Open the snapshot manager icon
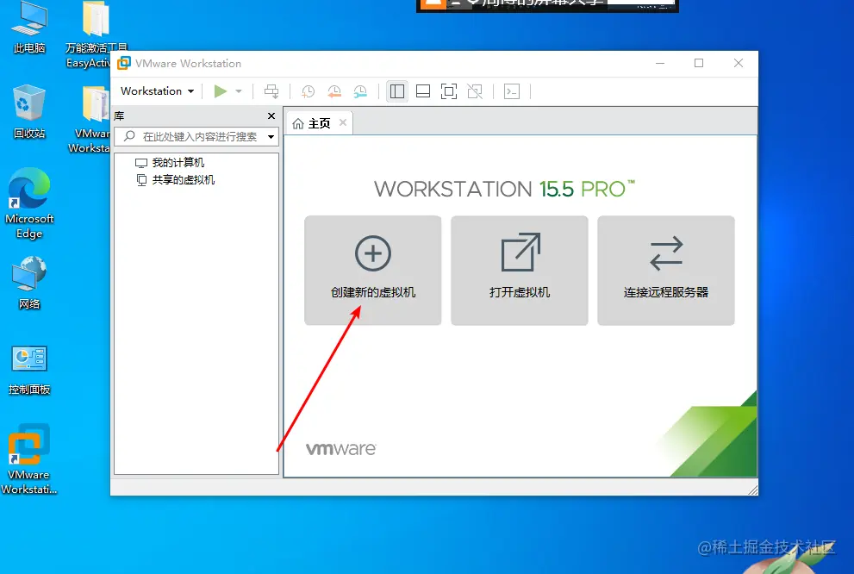This screenshot has height=574, width=854. pyautogui.click(x=360, y=91)
